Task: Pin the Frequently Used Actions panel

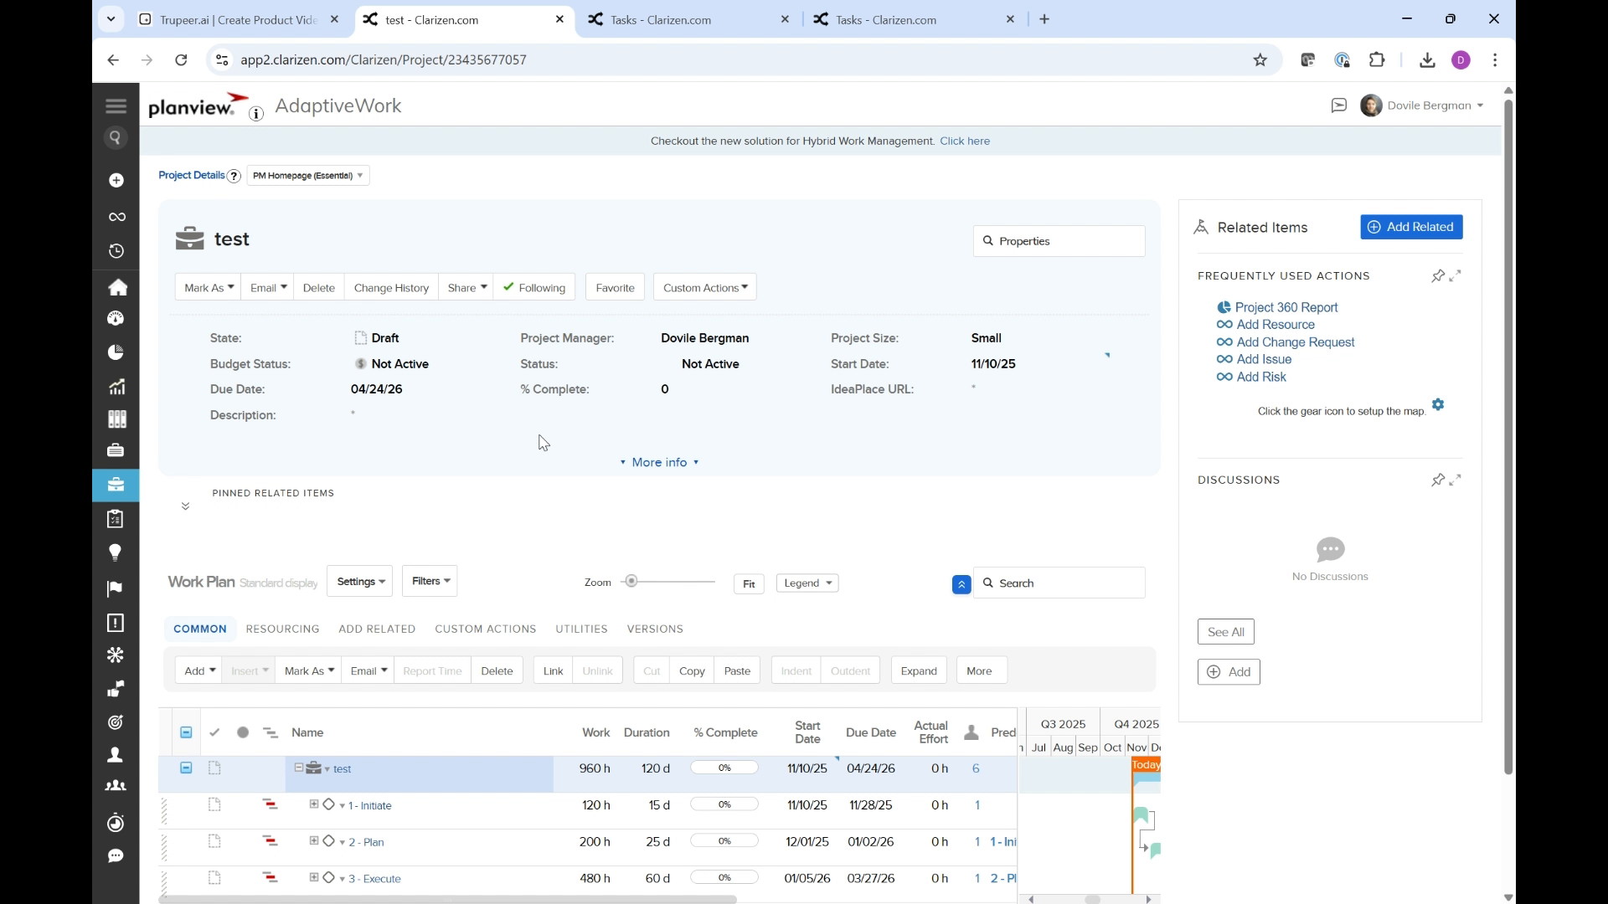Action: [x=1438, y=275]
